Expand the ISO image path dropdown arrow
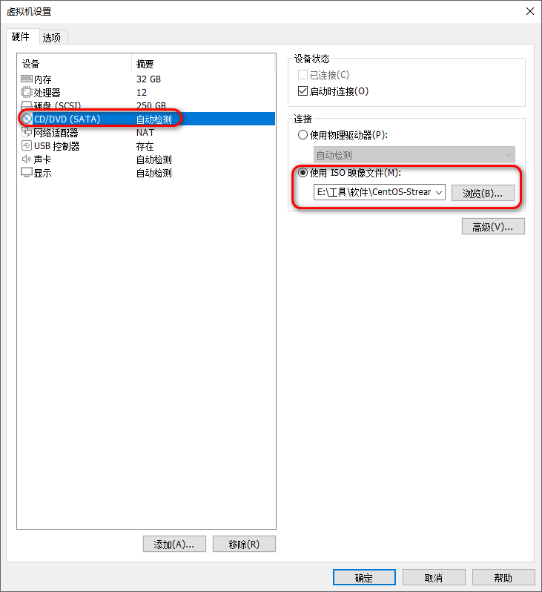 pyautogui.click(x=439, y=192)
